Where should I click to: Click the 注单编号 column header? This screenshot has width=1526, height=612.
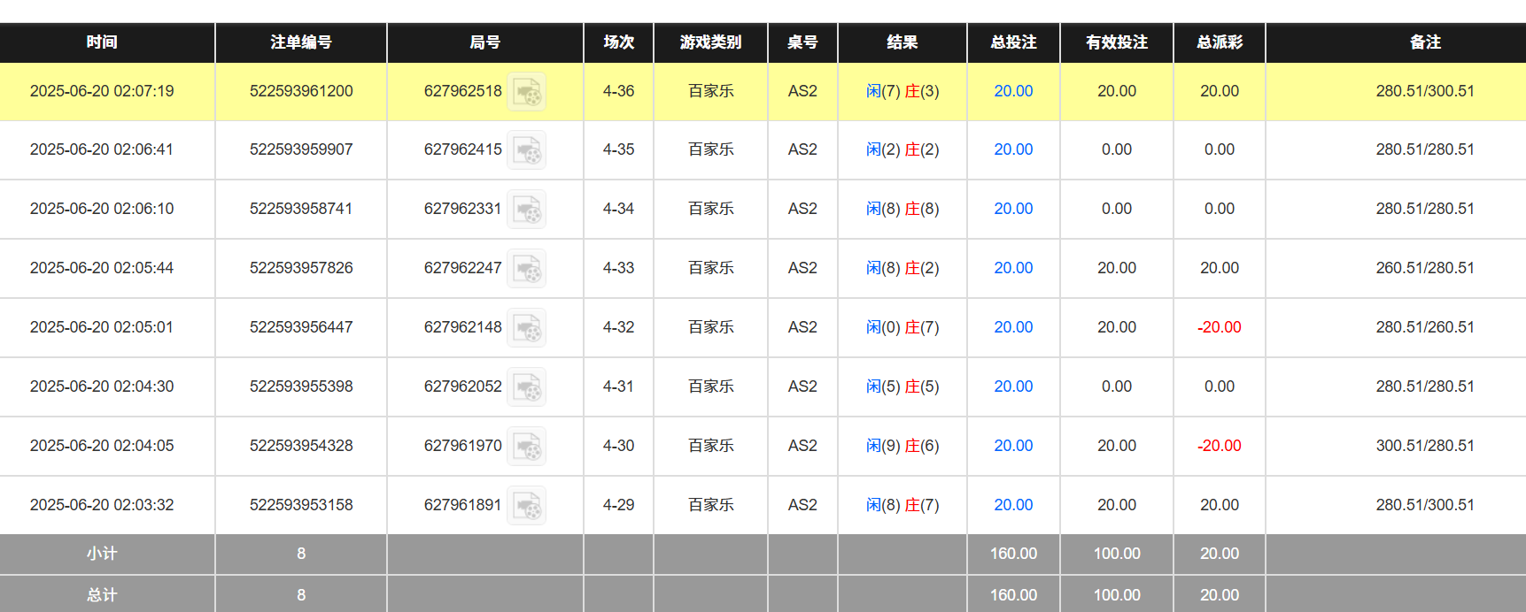(x=300, y=42)
